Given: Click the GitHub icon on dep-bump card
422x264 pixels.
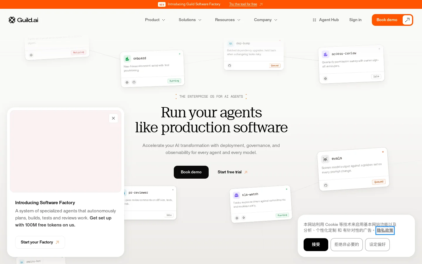Looking at the screenshot, I should point(229,65).
